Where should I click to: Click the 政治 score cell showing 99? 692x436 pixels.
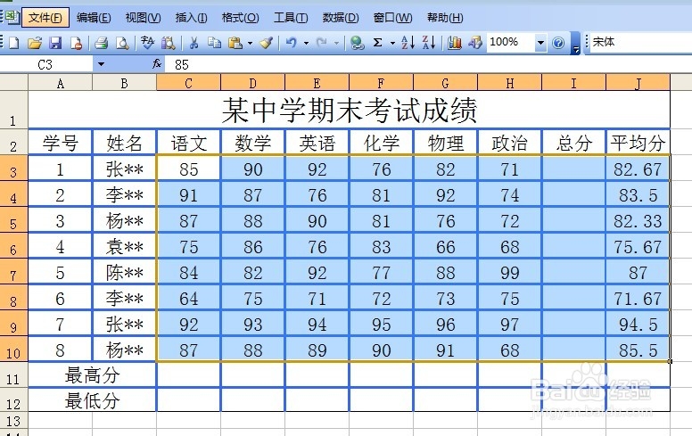pos(510,273)
